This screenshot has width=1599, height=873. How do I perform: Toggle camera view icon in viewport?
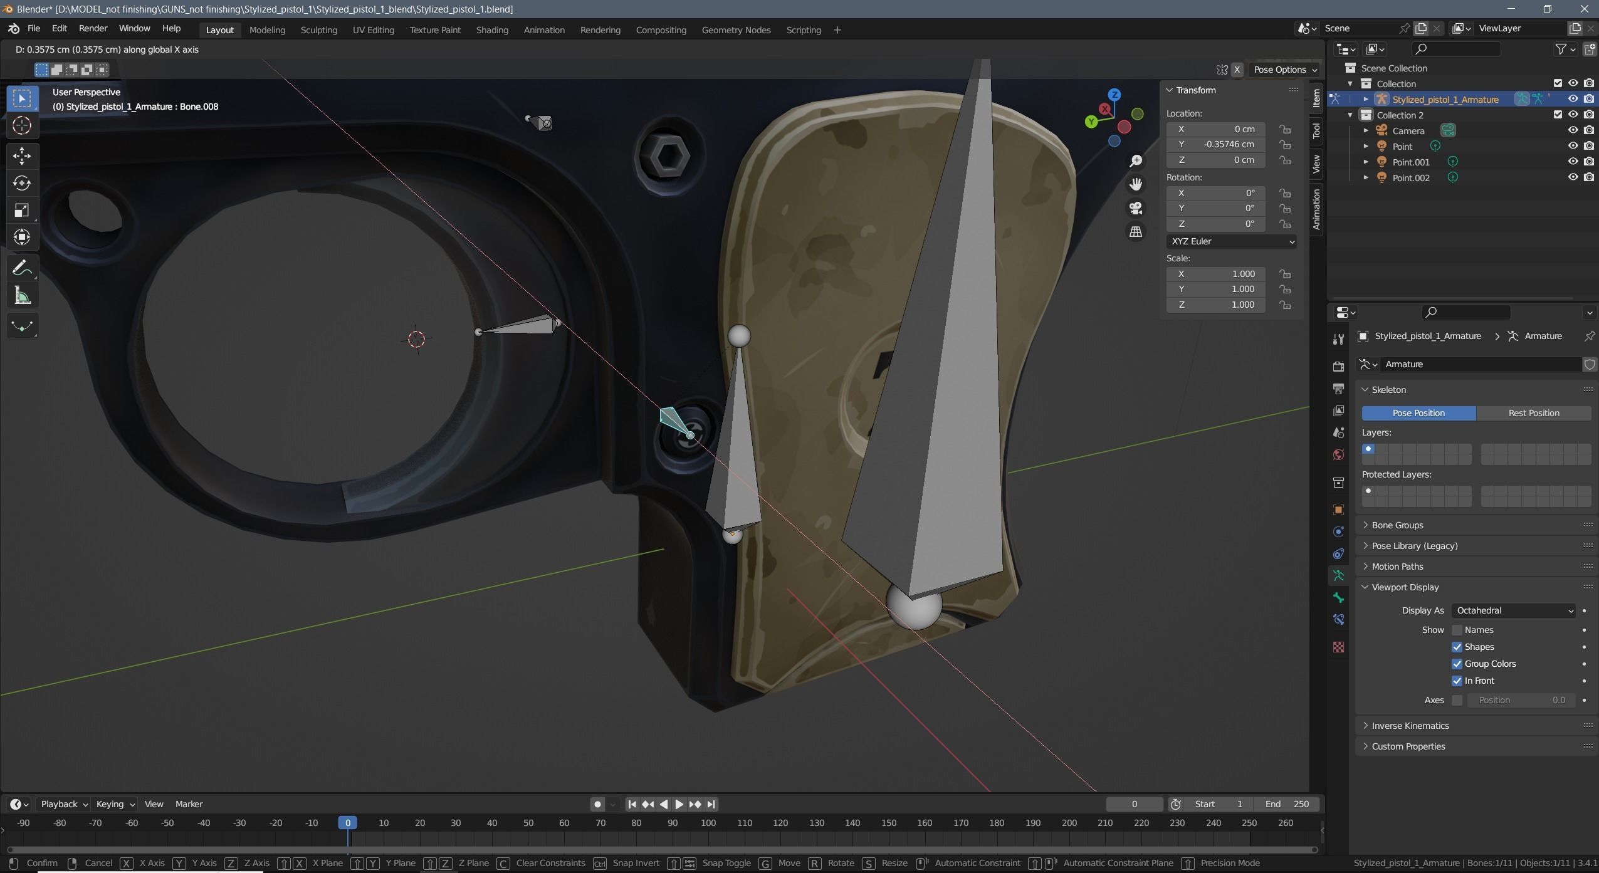(x=1136, y=208)
